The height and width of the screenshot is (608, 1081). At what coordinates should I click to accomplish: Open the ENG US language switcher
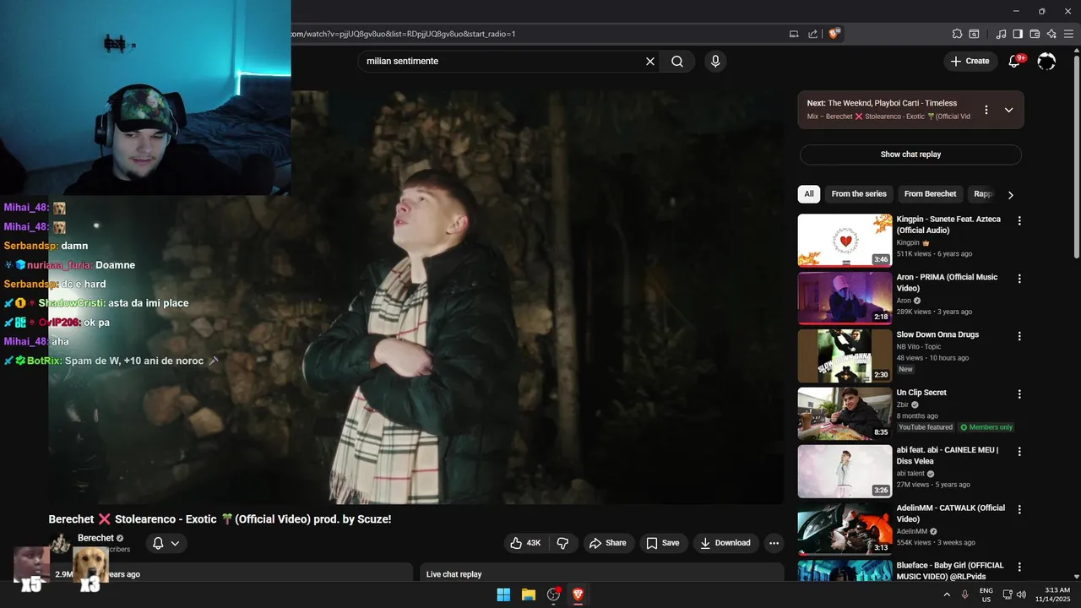click(x=986, y=594)
